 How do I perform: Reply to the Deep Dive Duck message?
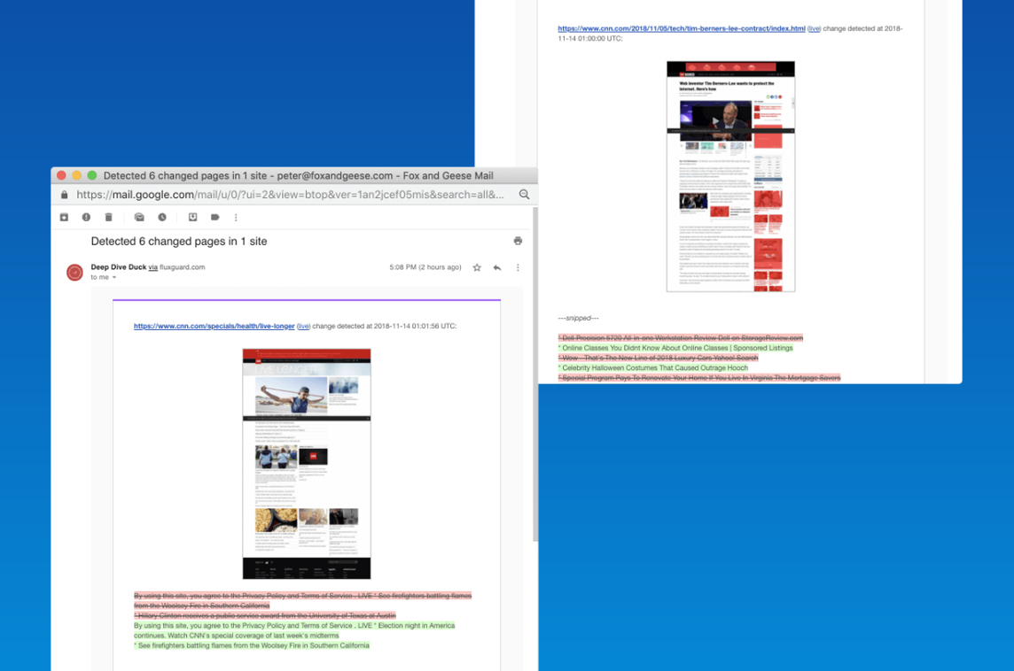496,267
